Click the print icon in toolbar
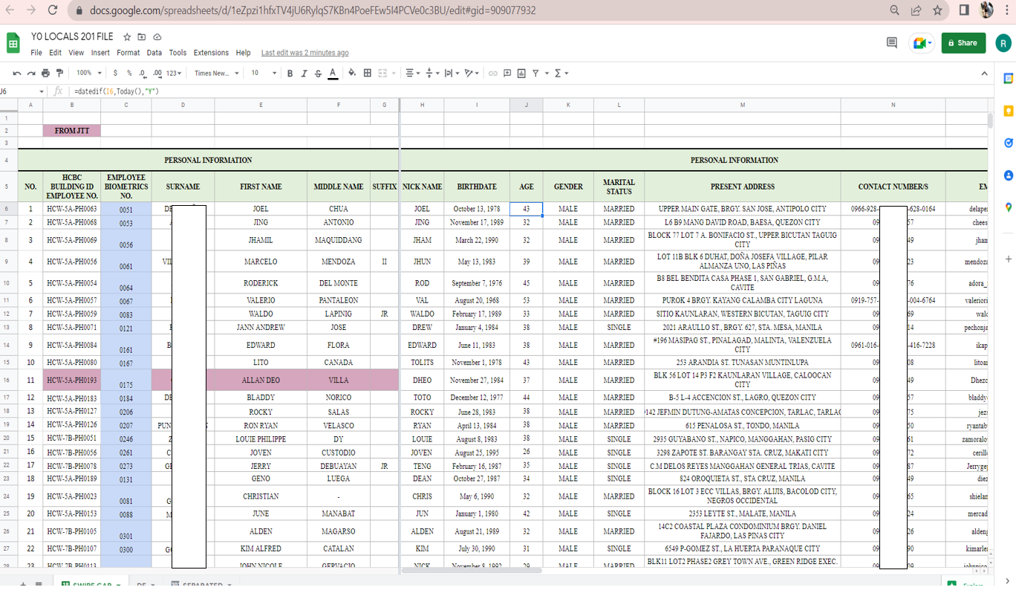The width and height of the screenshot is (1016, 596). click(x=46, y=74)
